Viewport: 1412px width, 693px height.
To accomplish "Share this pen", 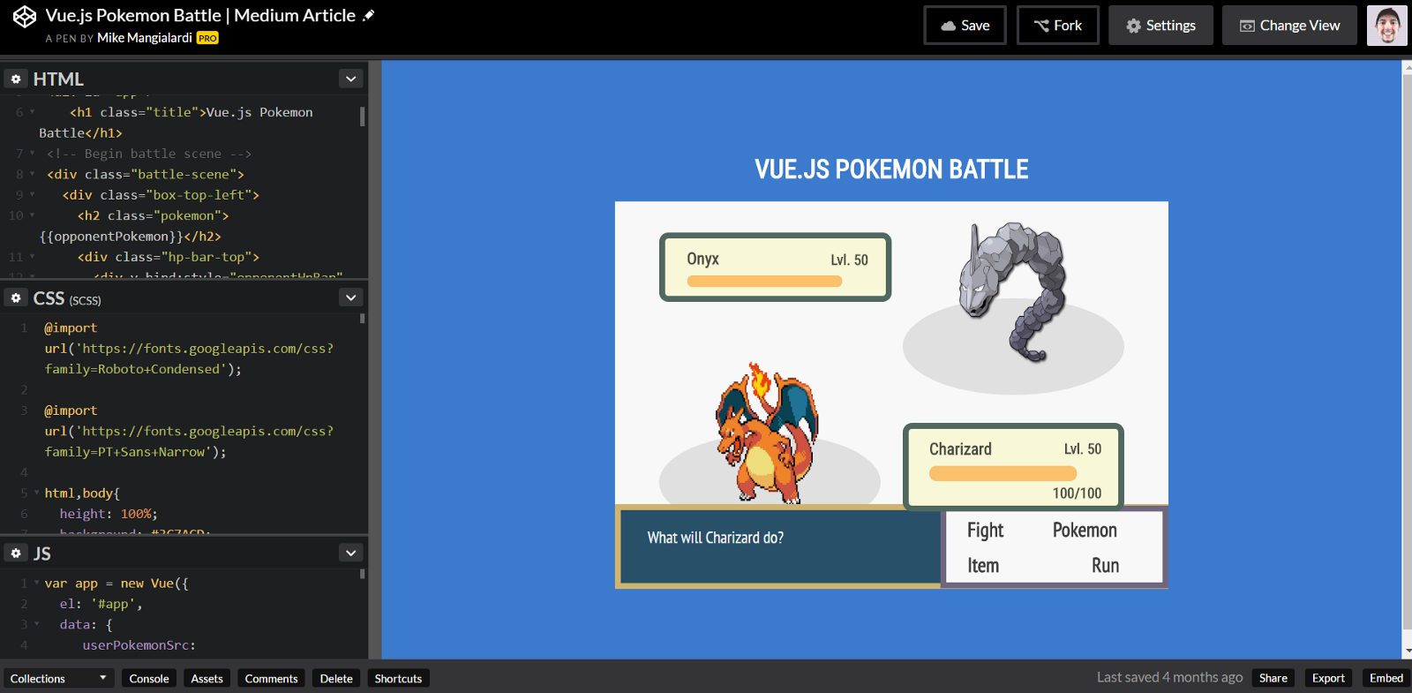I will click(1273, 678).
